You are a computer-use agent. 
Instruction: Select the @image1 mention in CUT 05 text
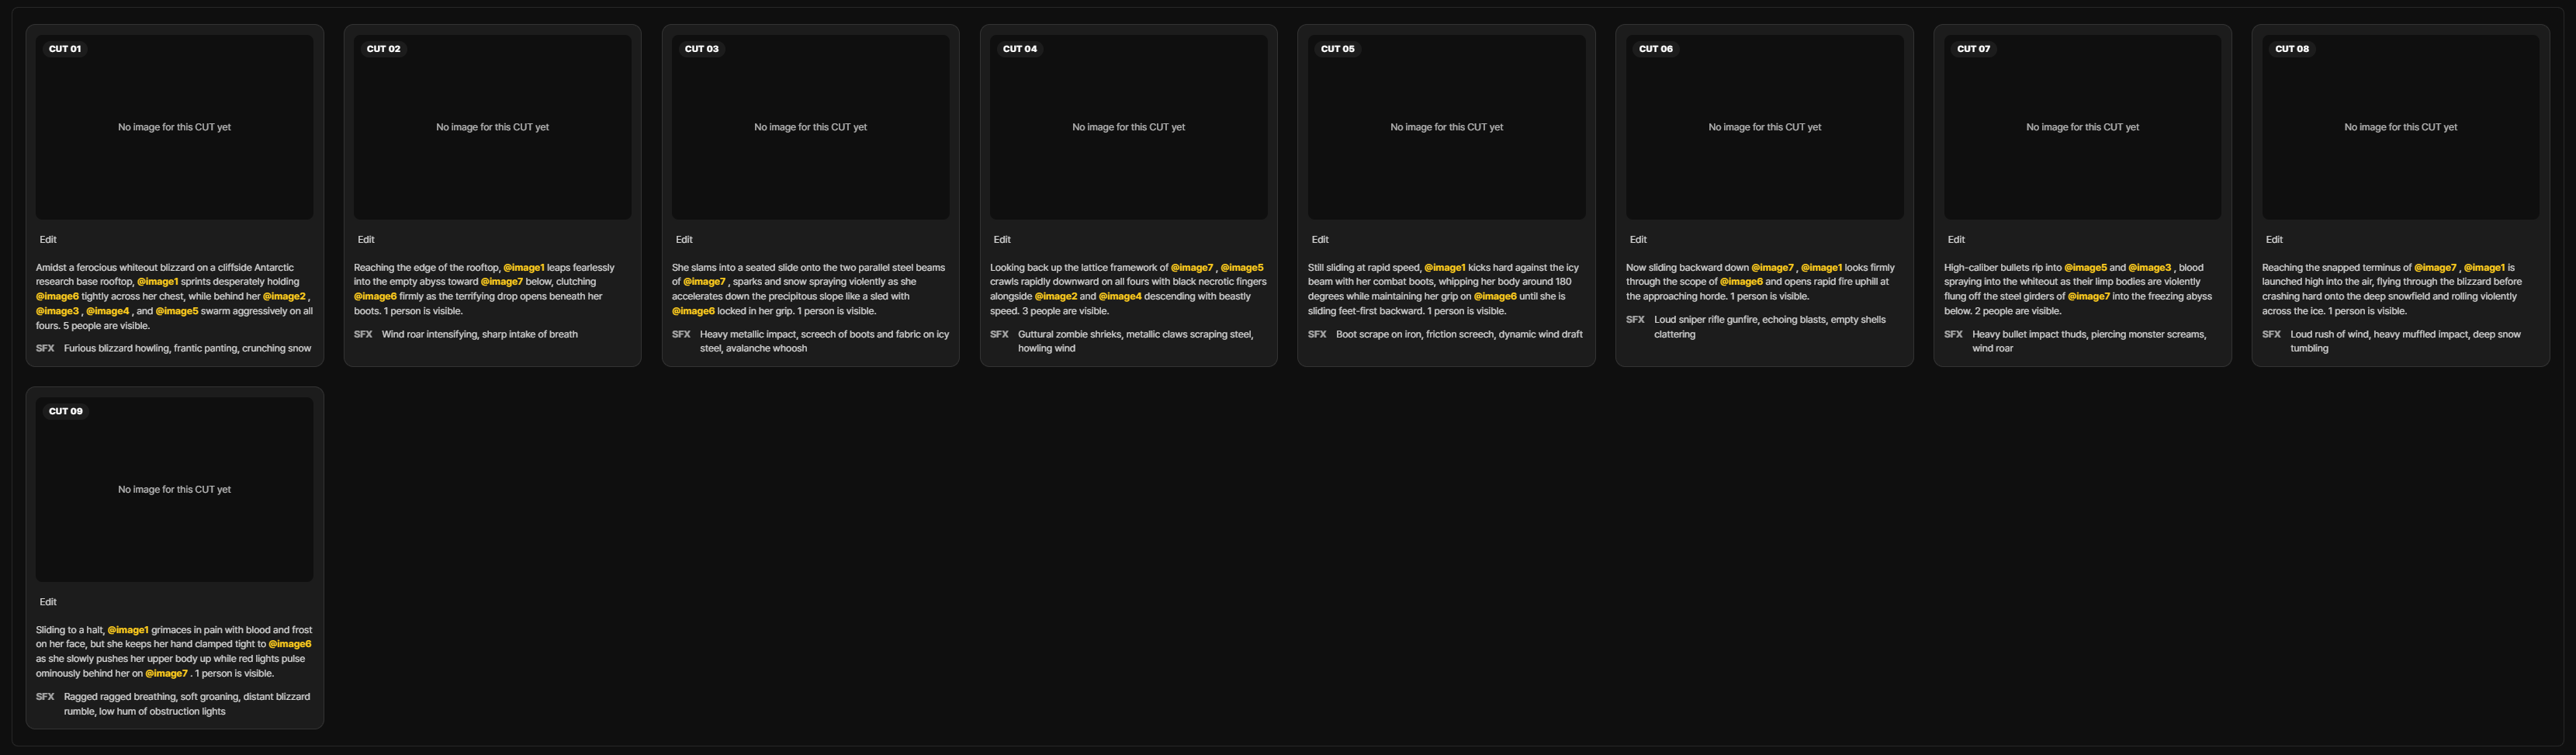tap(1445, 268)
